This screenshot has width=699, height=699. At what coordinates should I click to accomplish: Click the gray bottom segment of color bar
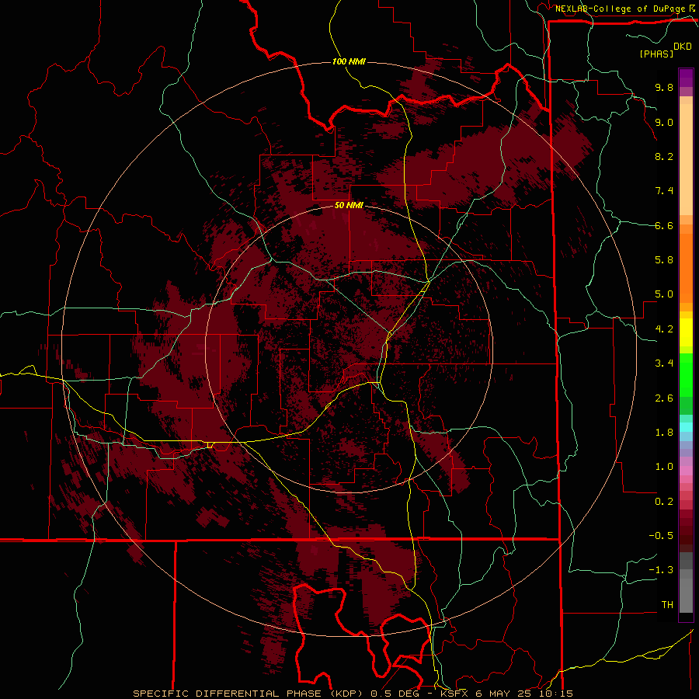[686, 597]
